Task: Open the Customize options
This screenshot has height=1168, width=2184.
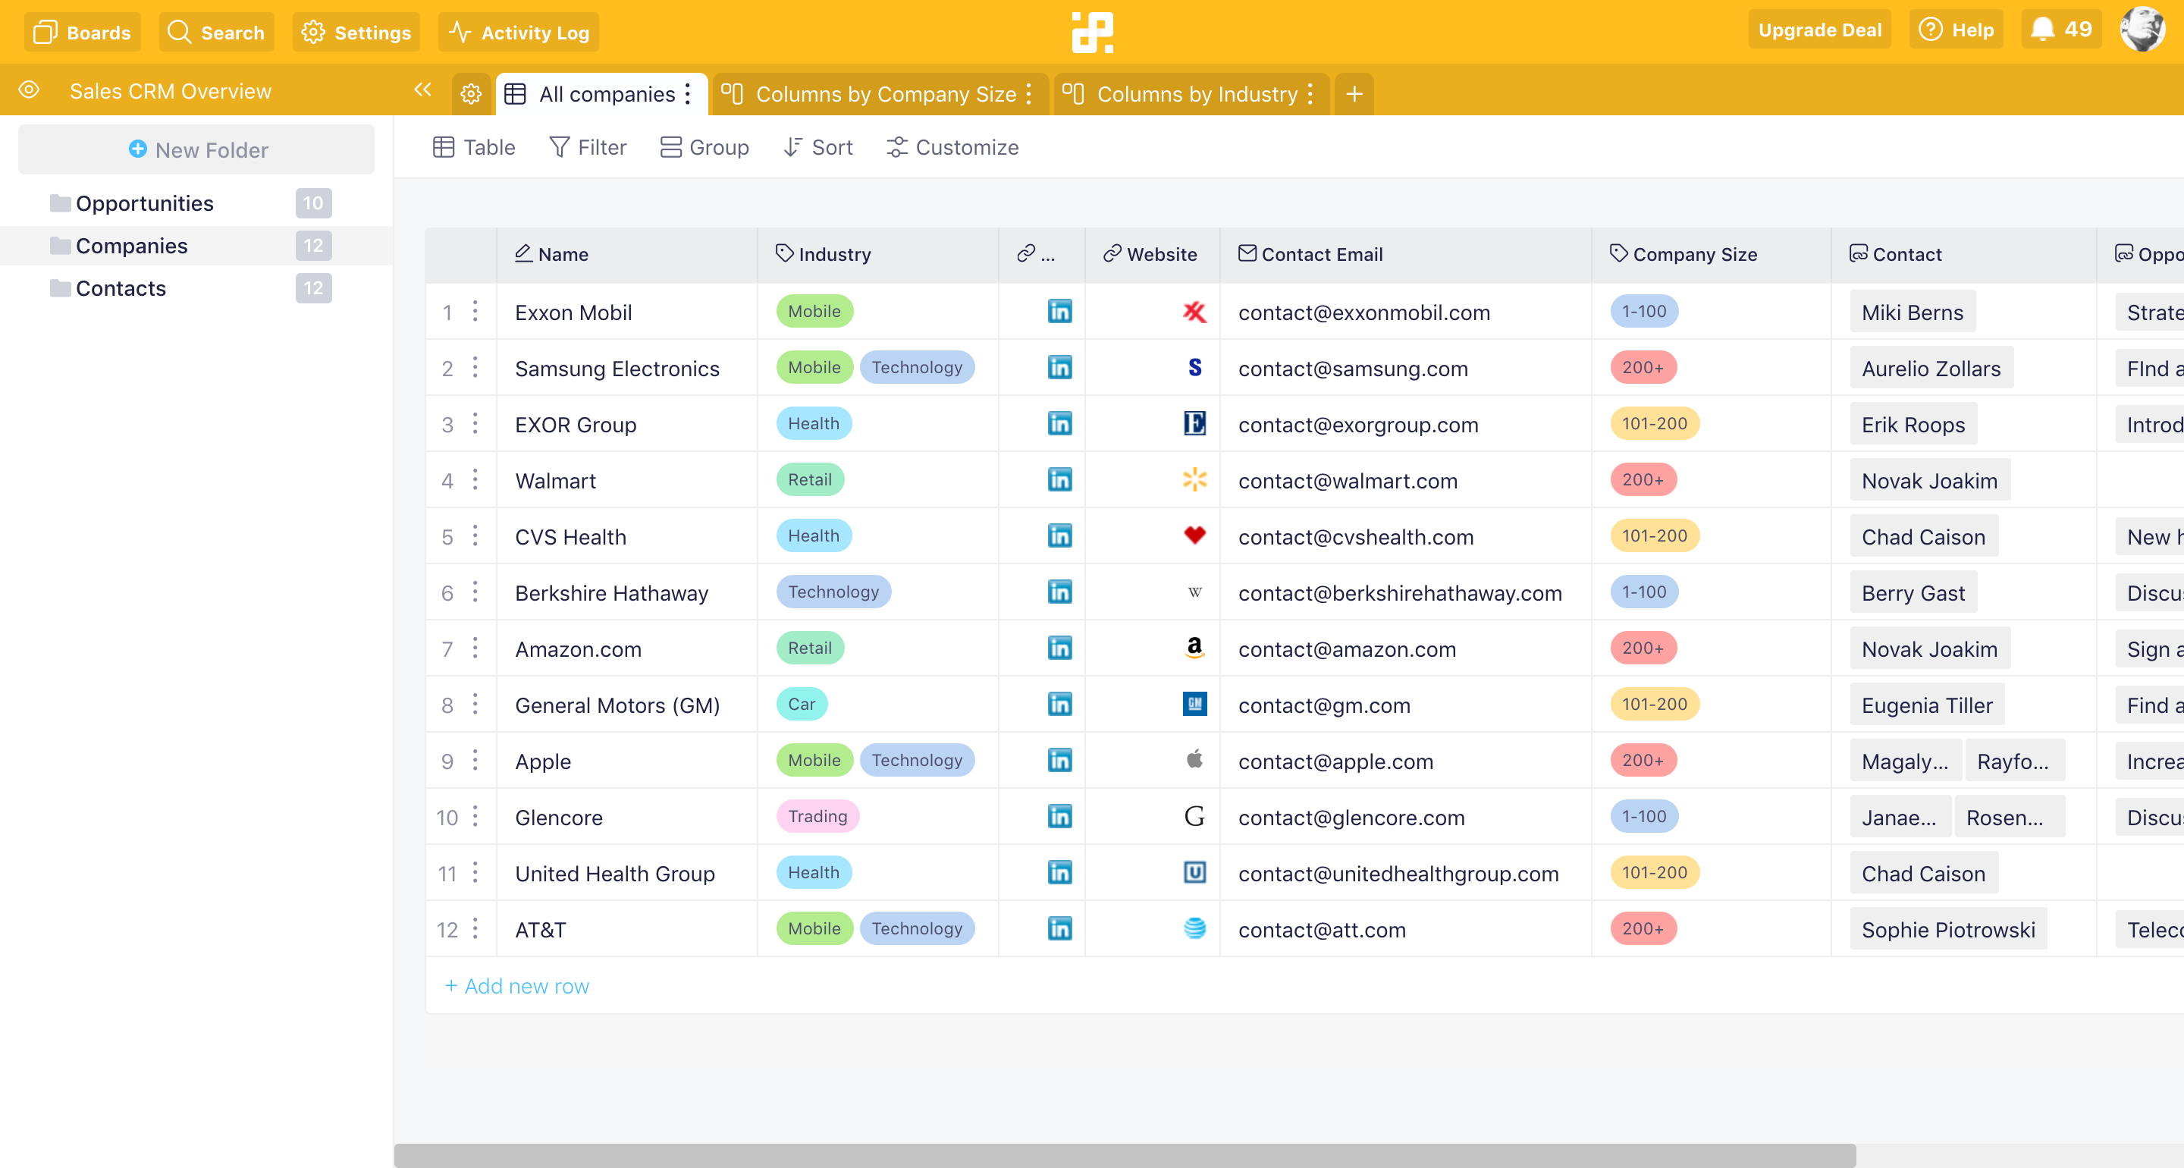Action: pos(953,148)
